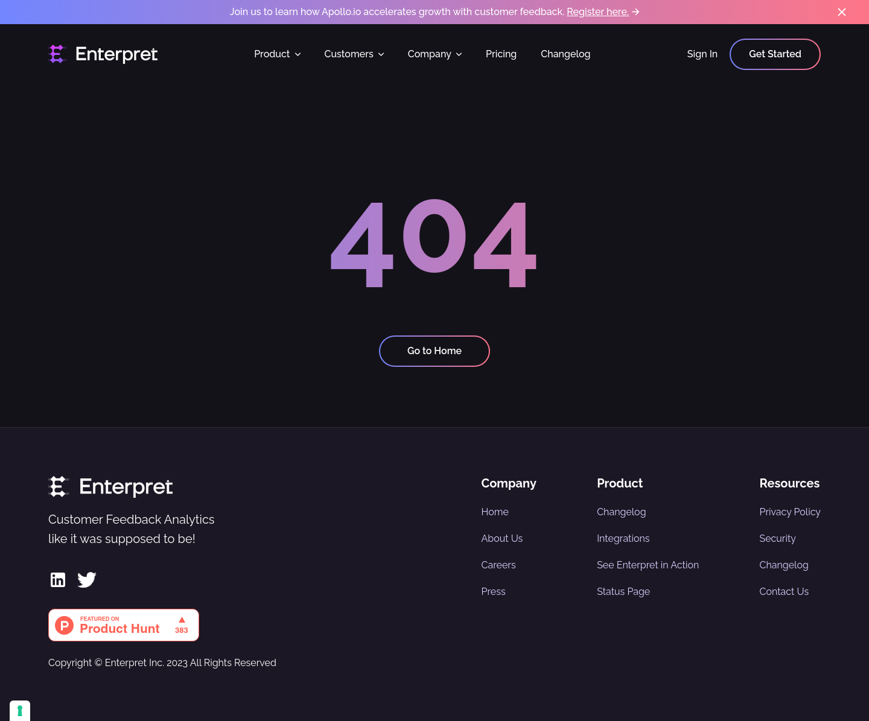Open the Careers footer link
This screenshot has height=721, width=869.
click(x=498, y=565)
